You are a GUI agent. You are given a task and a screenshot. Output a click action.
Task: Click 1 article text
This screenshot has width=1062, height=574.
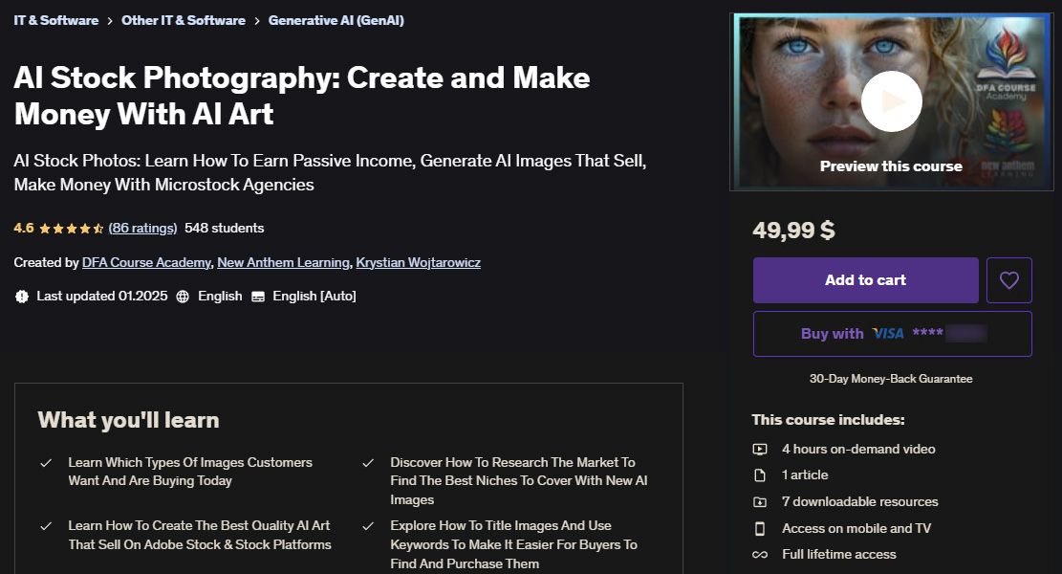[805, 475]
